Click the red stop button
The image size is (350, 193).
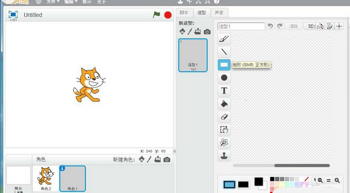pyautogui.click(x=168, y=15)
